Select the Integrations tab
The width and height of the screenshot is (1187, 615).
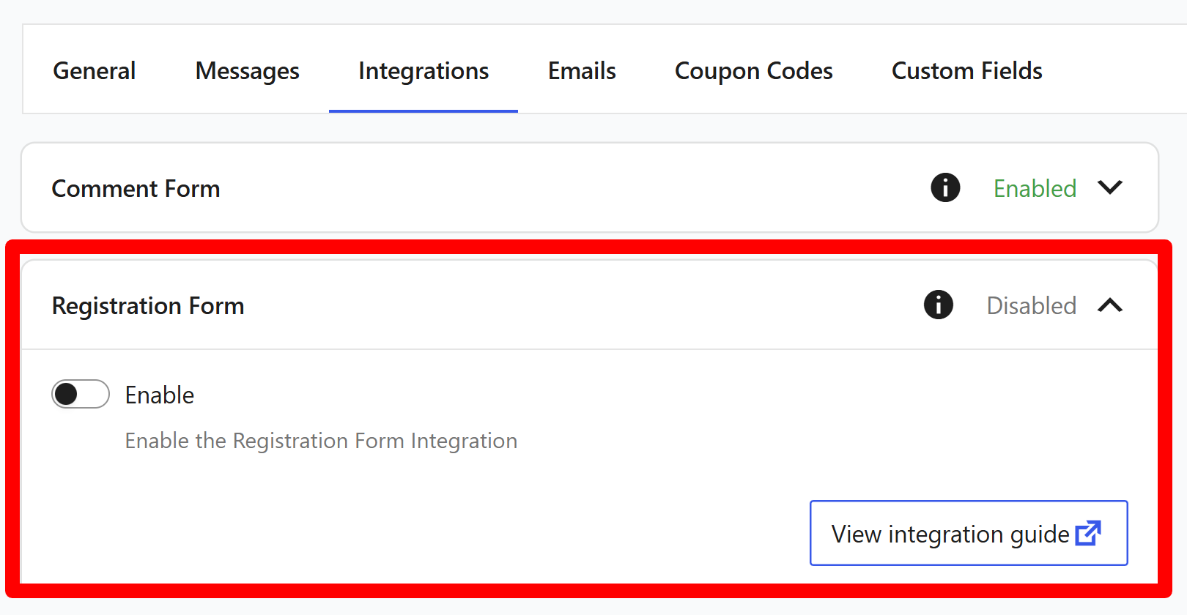pos(423,70)
